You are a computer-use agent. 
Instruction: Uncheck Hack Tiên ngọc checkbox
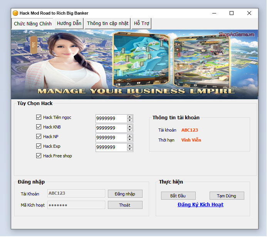[39, 117]
